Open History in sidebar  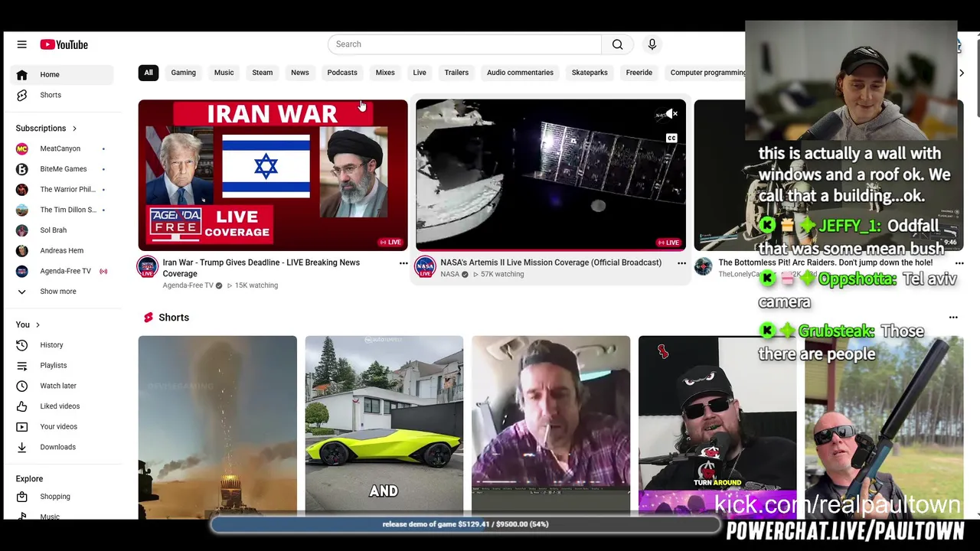coord(63,345)
